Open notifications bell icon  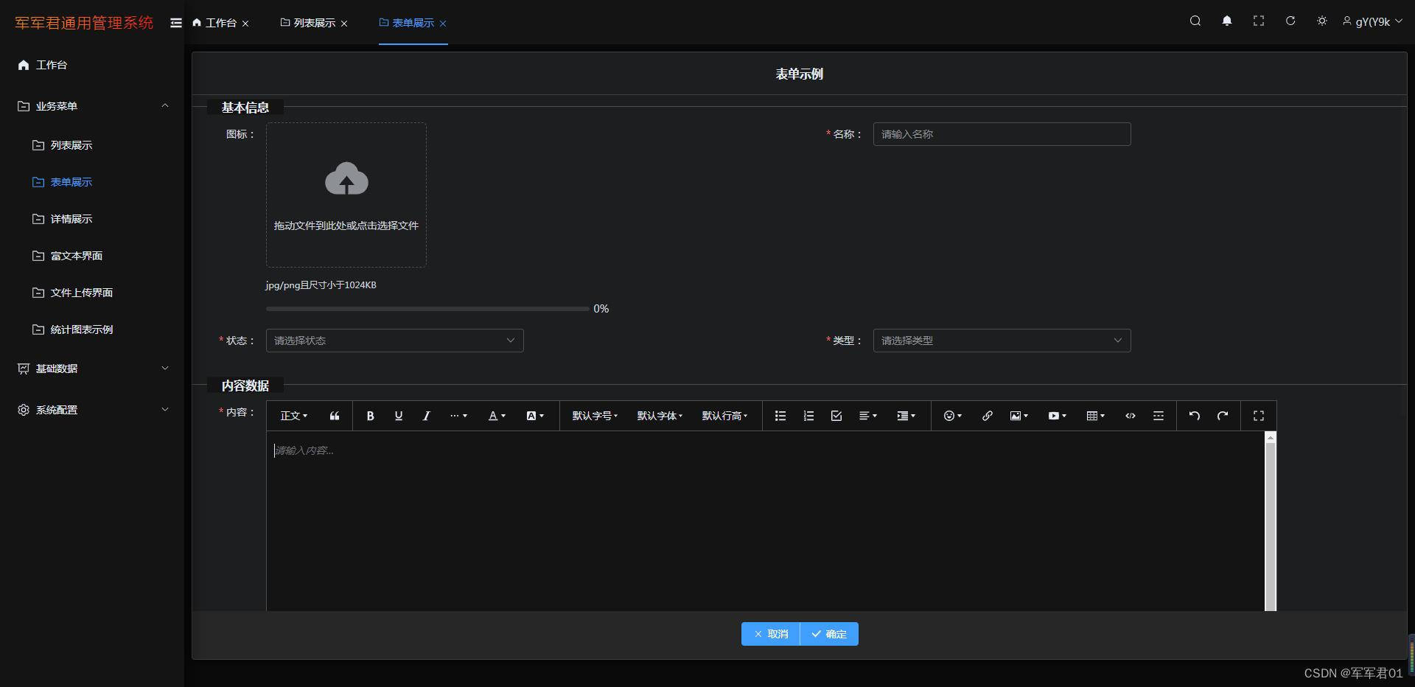1226,21
